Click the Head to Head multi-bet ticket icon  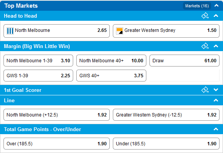(205, 16)
